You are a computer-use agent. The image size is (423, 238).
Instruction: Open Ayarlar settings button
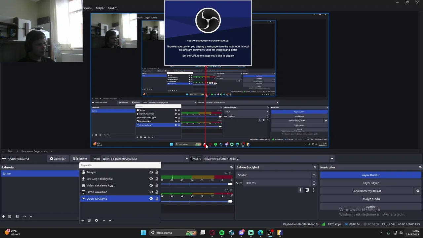370,207
